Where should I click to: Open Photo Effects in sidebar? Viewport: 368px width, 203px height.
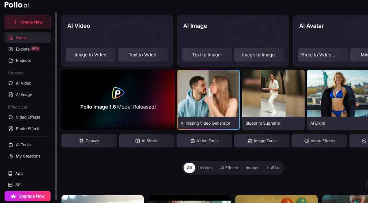tap(28, 129)
